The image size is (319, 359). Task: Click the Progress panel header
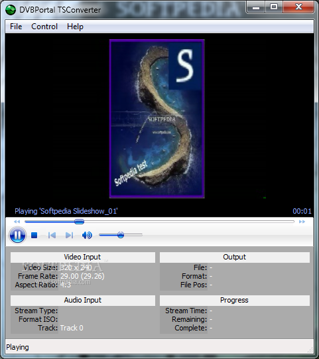click(x=235, y=300)
